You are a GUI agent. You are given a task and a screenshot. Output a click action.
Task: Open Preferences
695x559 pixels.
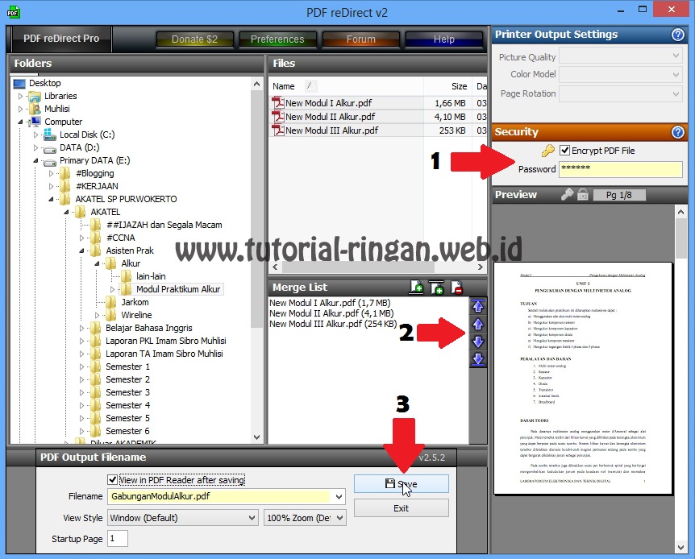coord(277,39)
